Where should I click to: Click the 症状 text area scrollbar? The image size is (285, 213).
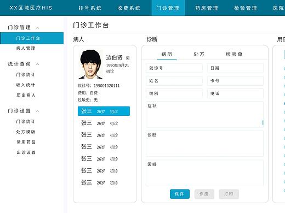[263, 122]
